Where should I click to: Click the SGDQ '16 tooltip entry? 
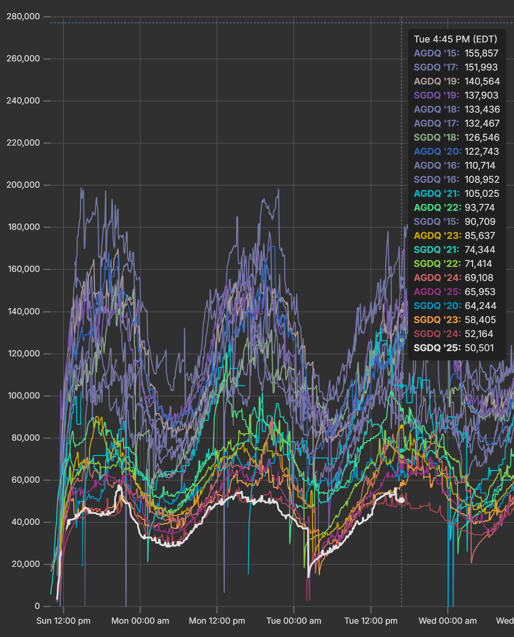[x=456, y=179]
